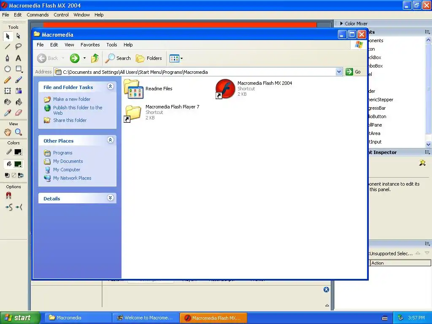Screen dimensions: 432x324
Task: Select the Brush tool in Flash
Action: [x=19, y=80]
